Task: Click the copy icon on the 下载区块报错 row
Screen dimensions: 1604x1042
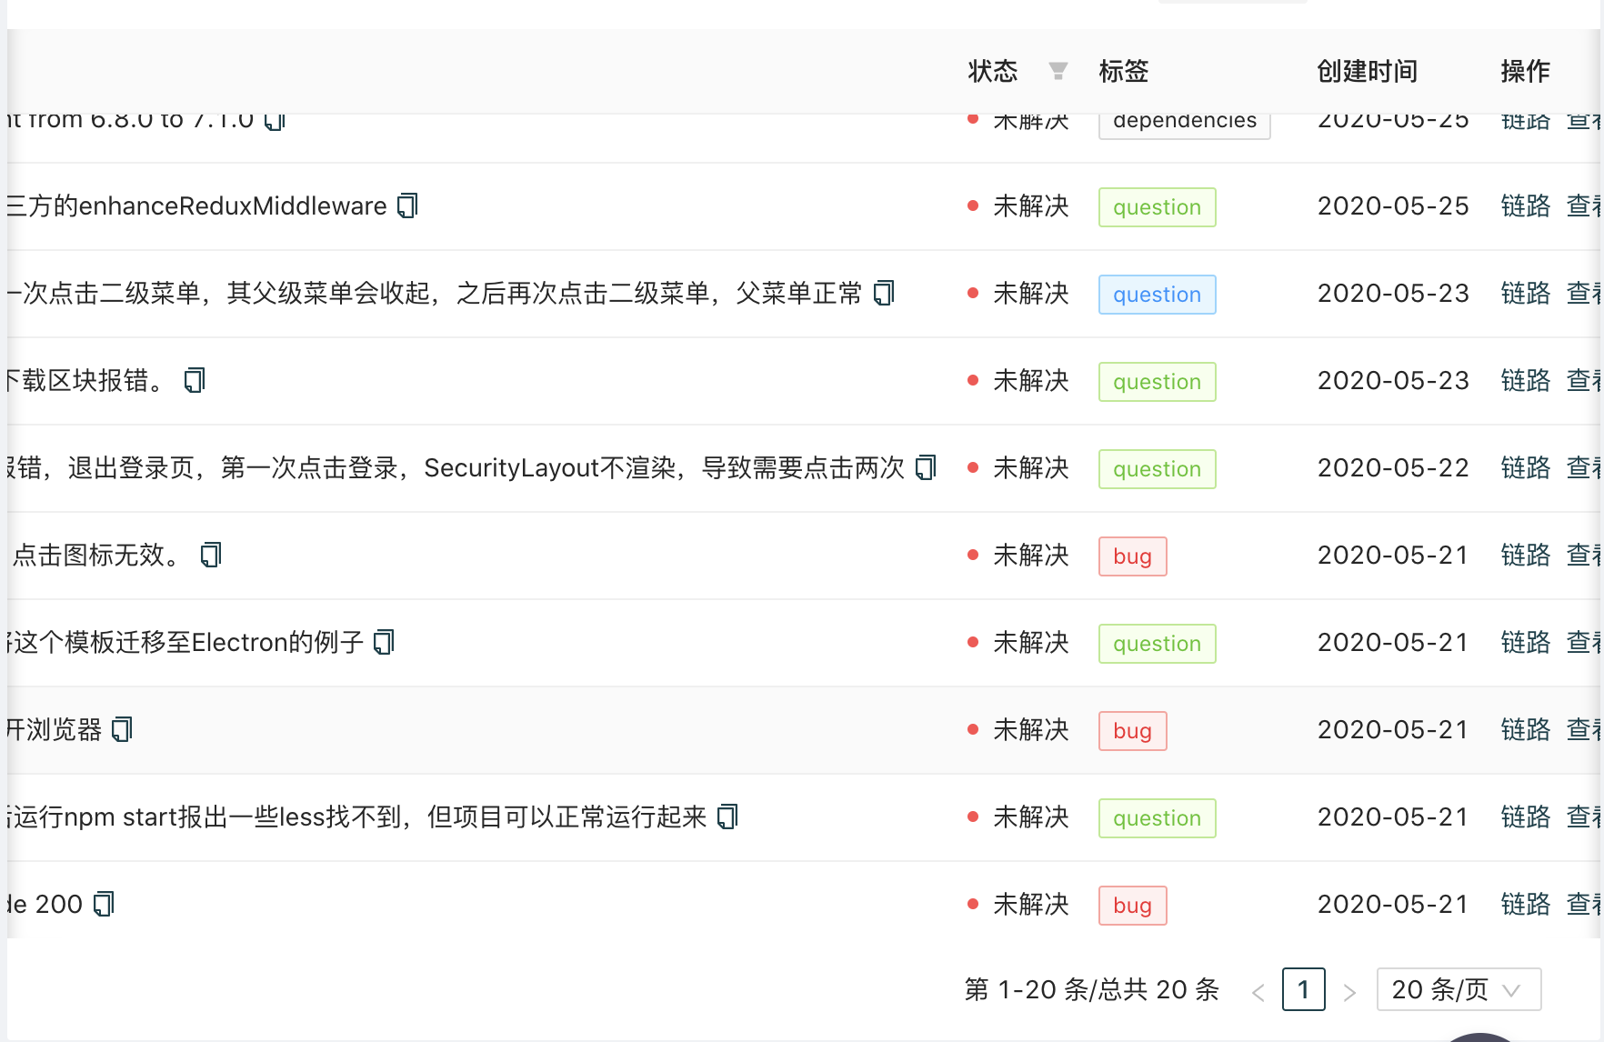Action: click(x=194, y=380)
